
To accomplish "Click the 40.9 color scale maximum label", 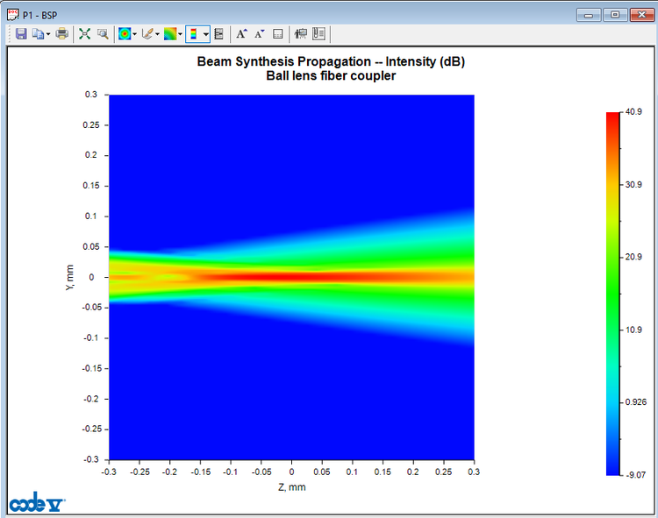I will point(633,112).
